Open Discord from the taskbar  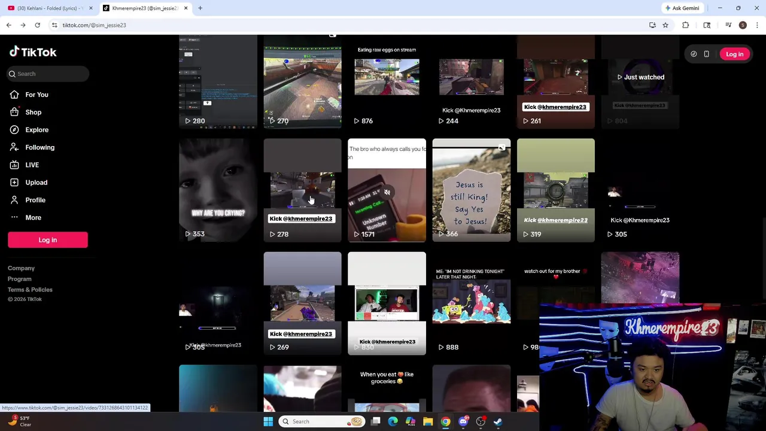click(x=463, y=421)
